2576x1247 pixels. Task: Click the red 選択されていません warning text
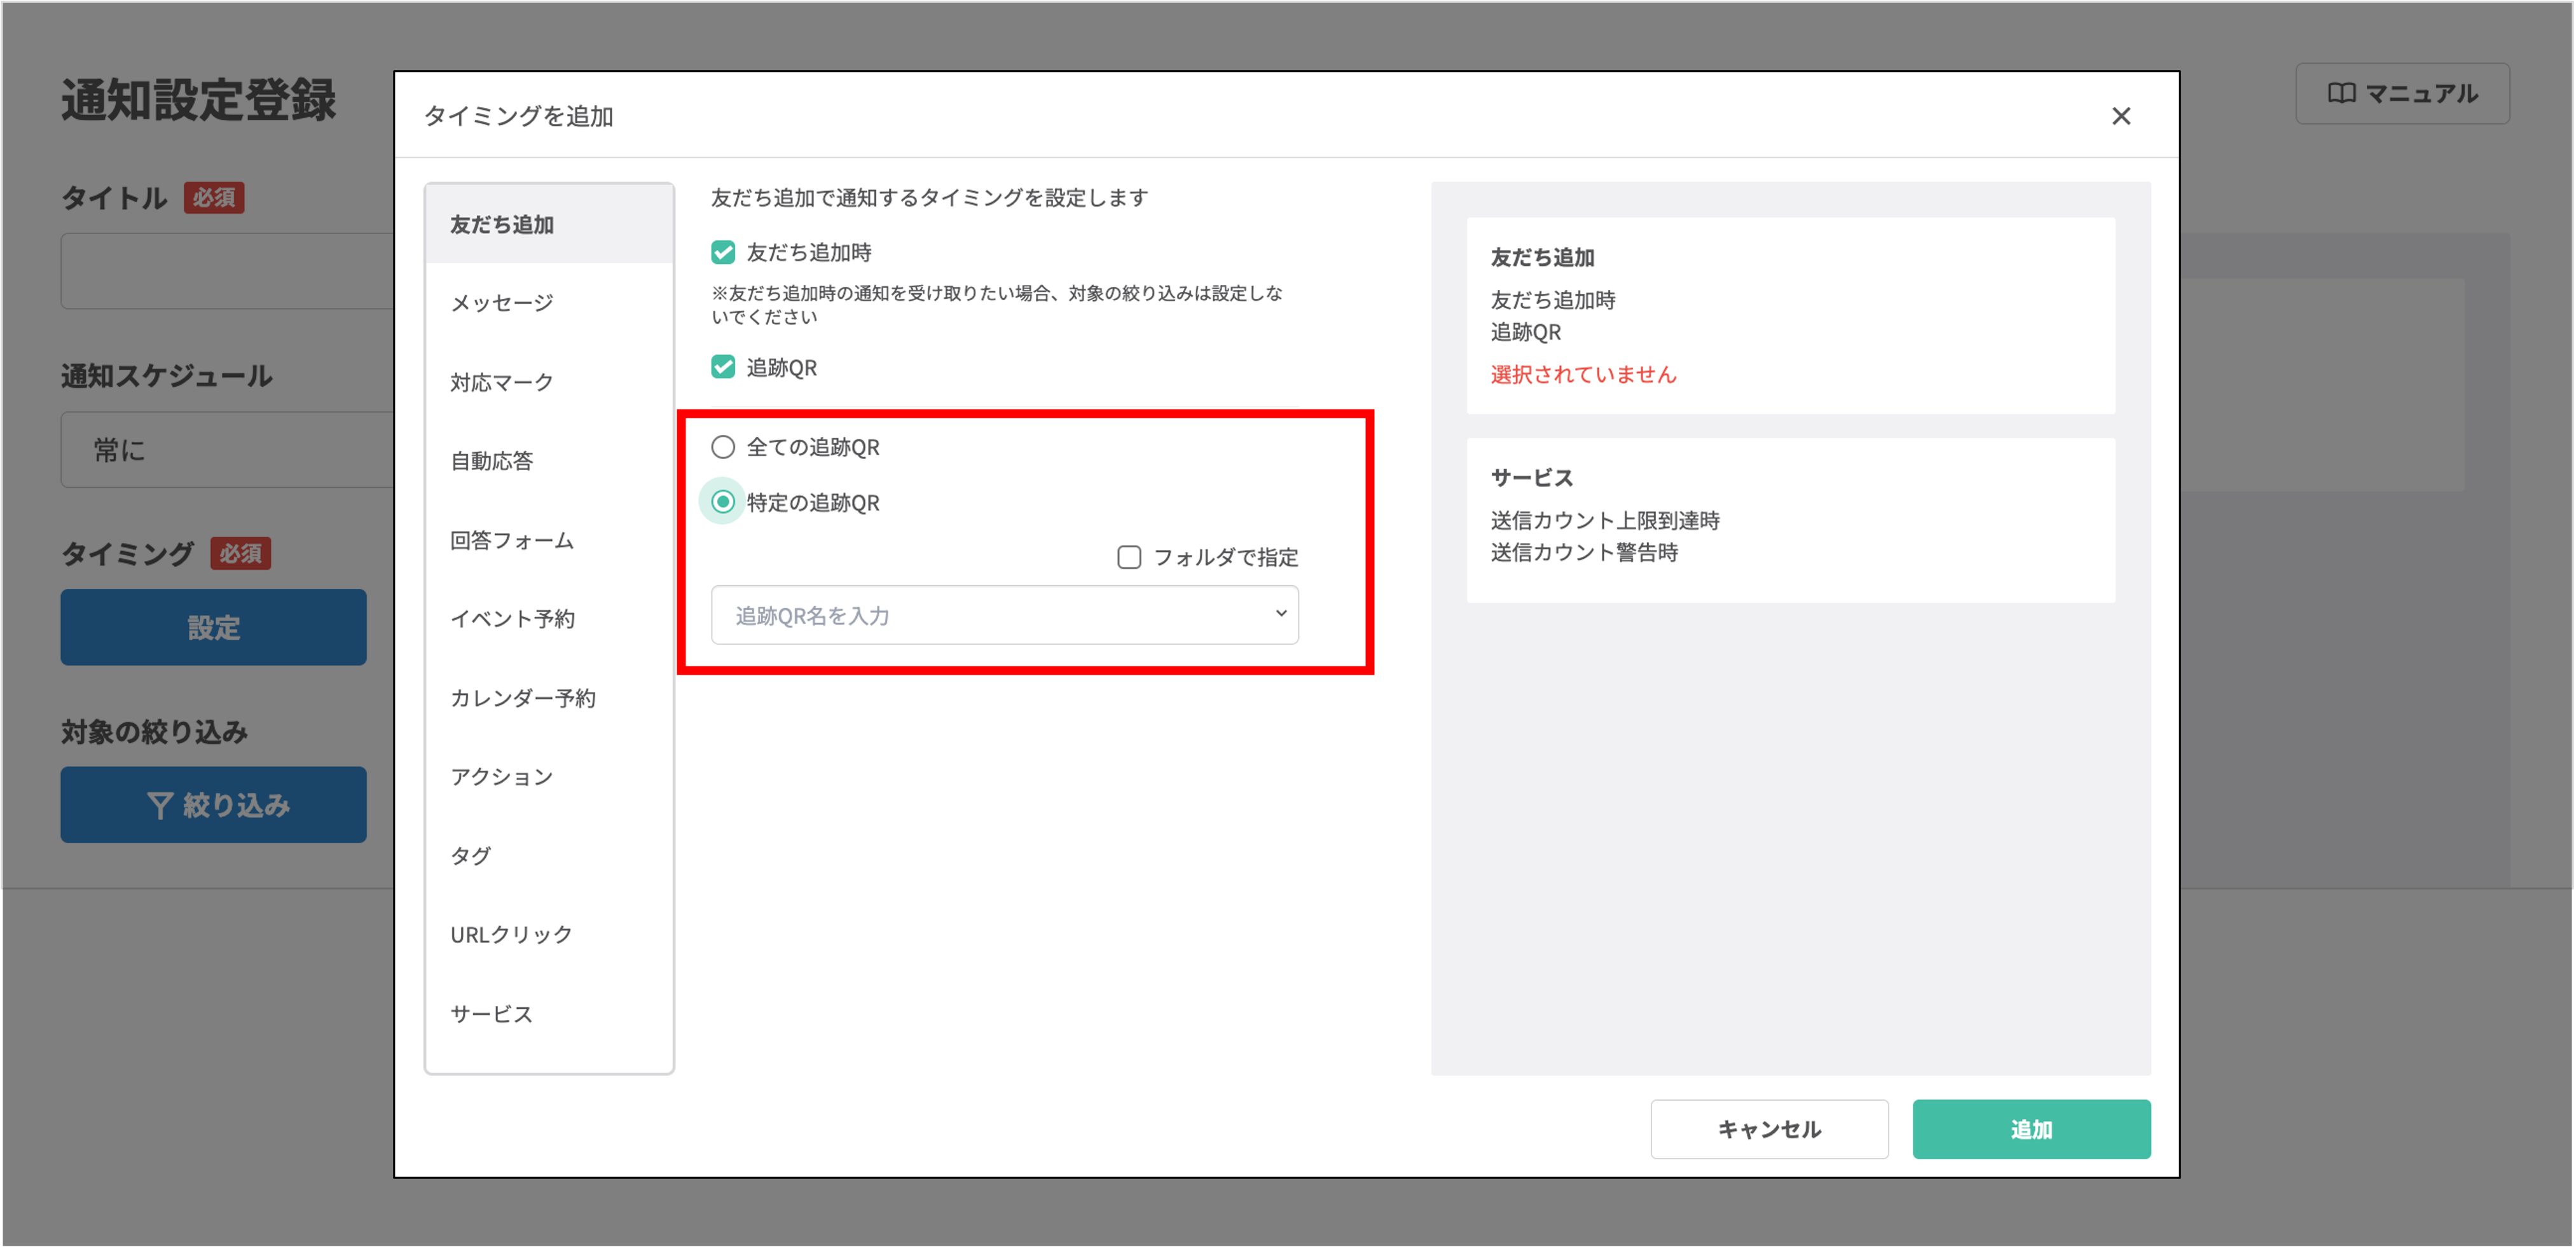[x=1583, y=374]
